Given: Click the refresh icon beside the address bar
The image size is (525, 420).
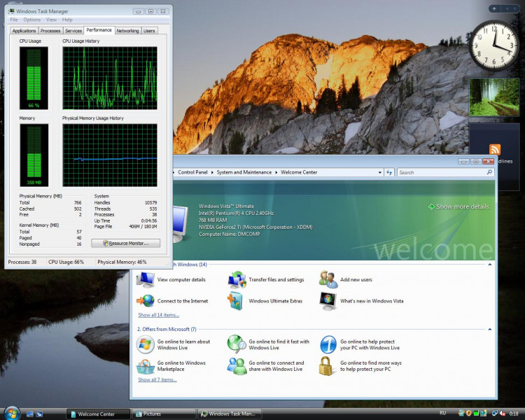Looking at the screenshot, I should coord(389,172).
